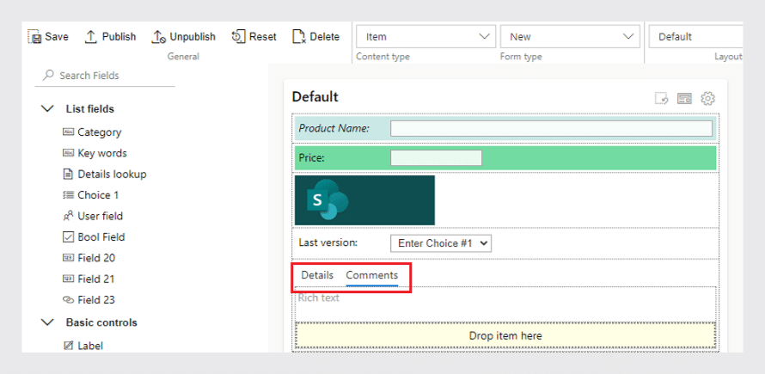
Task: Collapse the List fields section
Action: [47, 109]
